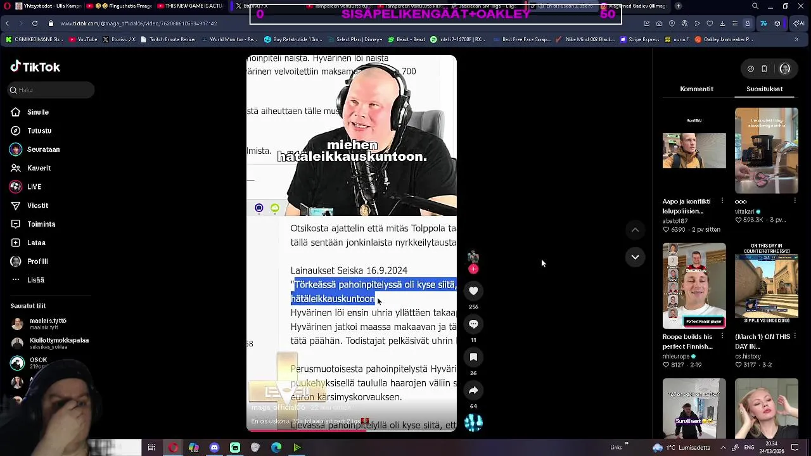The height and width of the screenshot is (456, 811).
Task: Click the phone app icon in top pill
Action: coord(764,68)
